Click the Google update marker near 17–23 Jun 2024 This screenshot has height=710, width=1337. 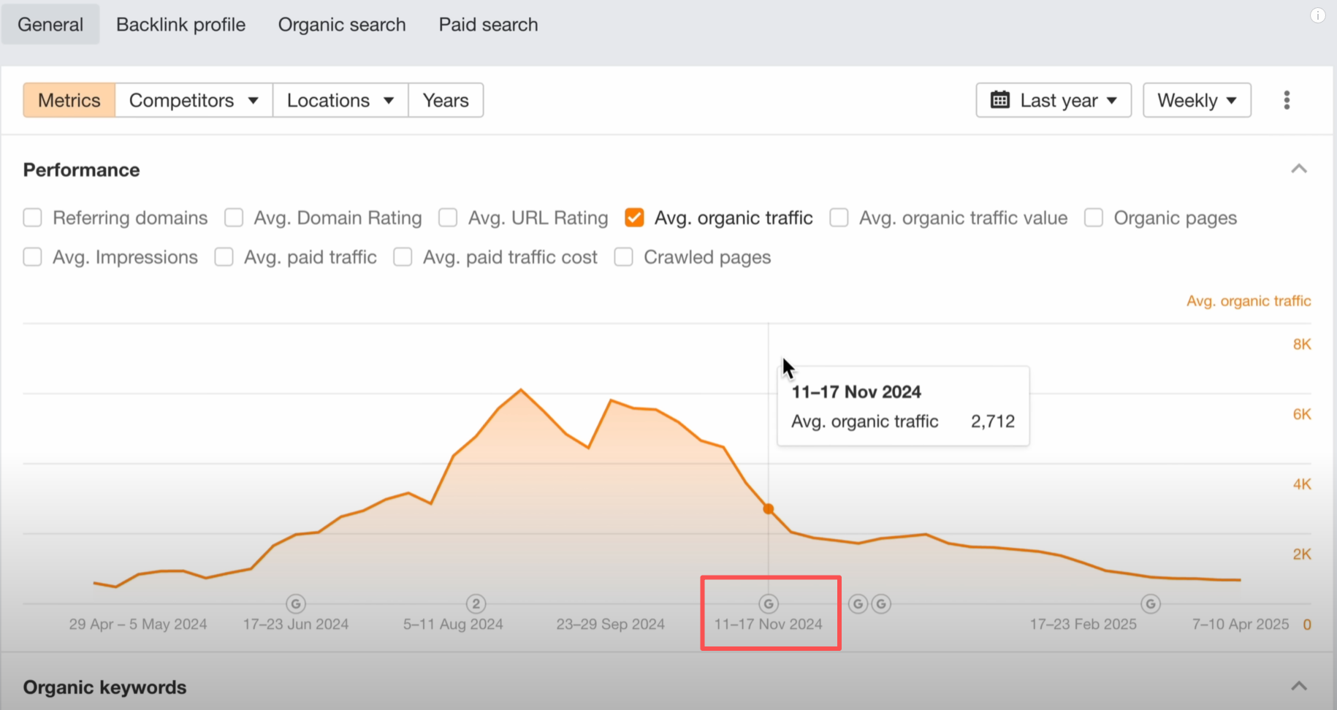click(x=296, y=604)
